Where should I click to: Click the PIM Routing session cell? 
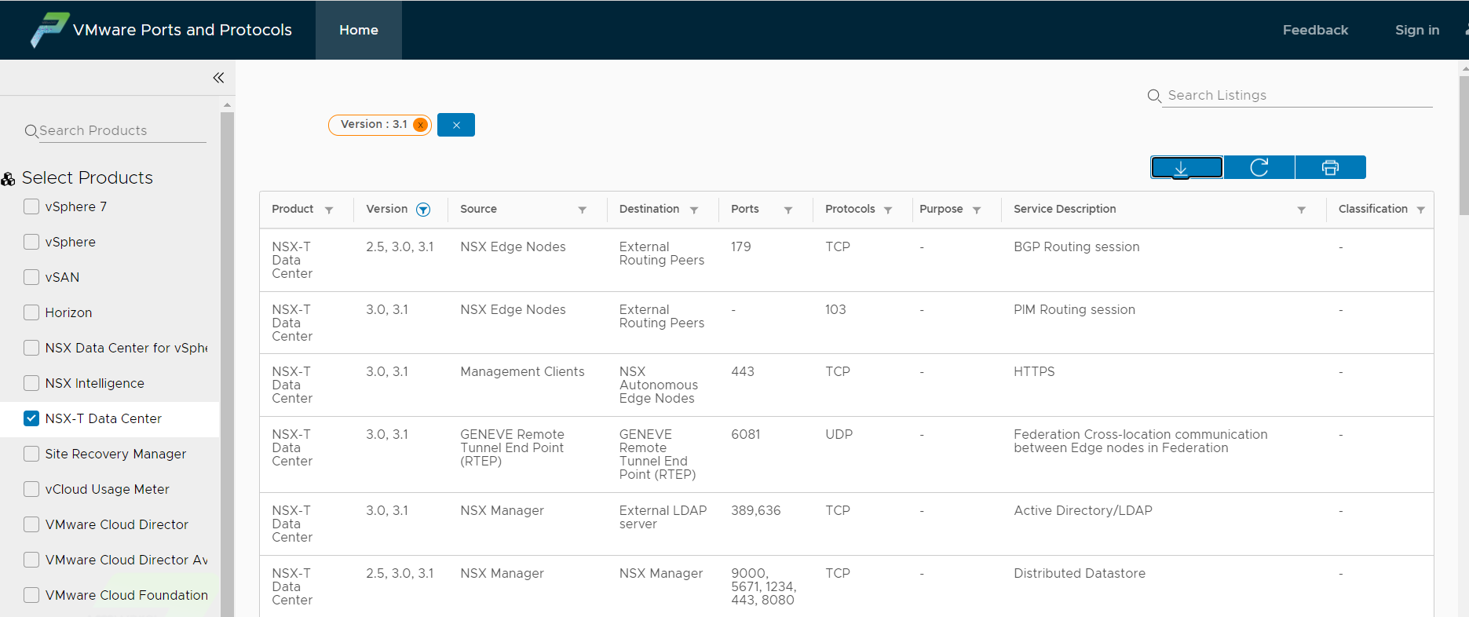pos(1074,310)
